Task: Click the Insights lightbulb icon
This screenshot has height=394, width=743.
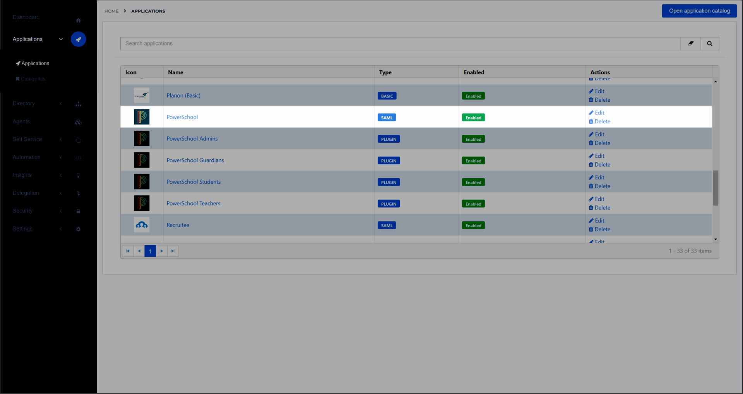Action: 78,176
